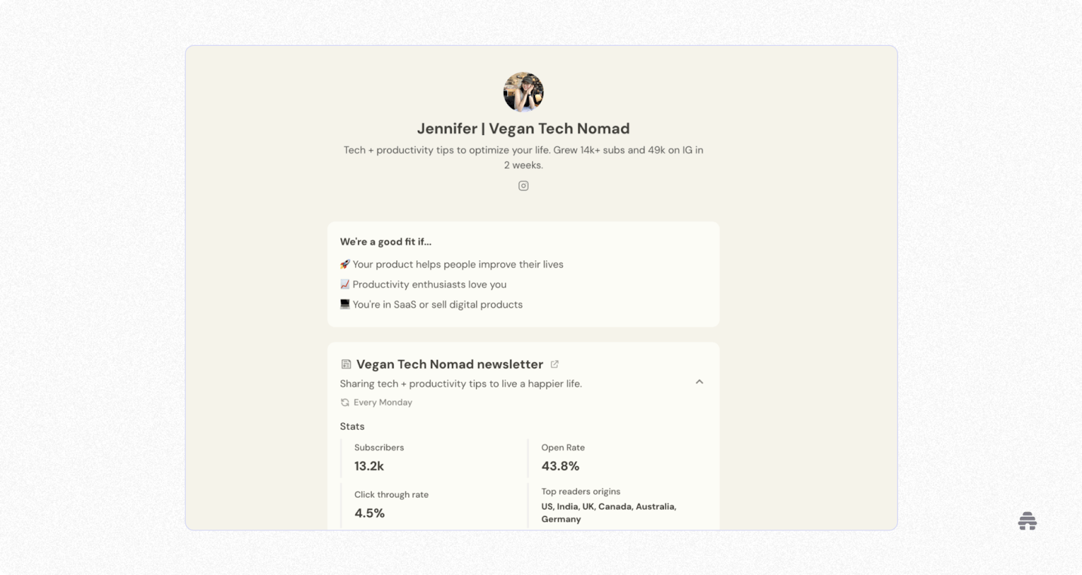Click the external link icon beside newsletter title

click(x=555, y=364)
